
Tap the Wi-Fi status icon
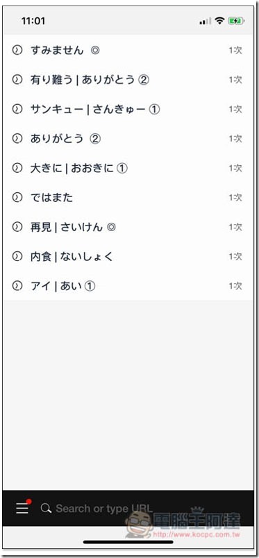220,21
